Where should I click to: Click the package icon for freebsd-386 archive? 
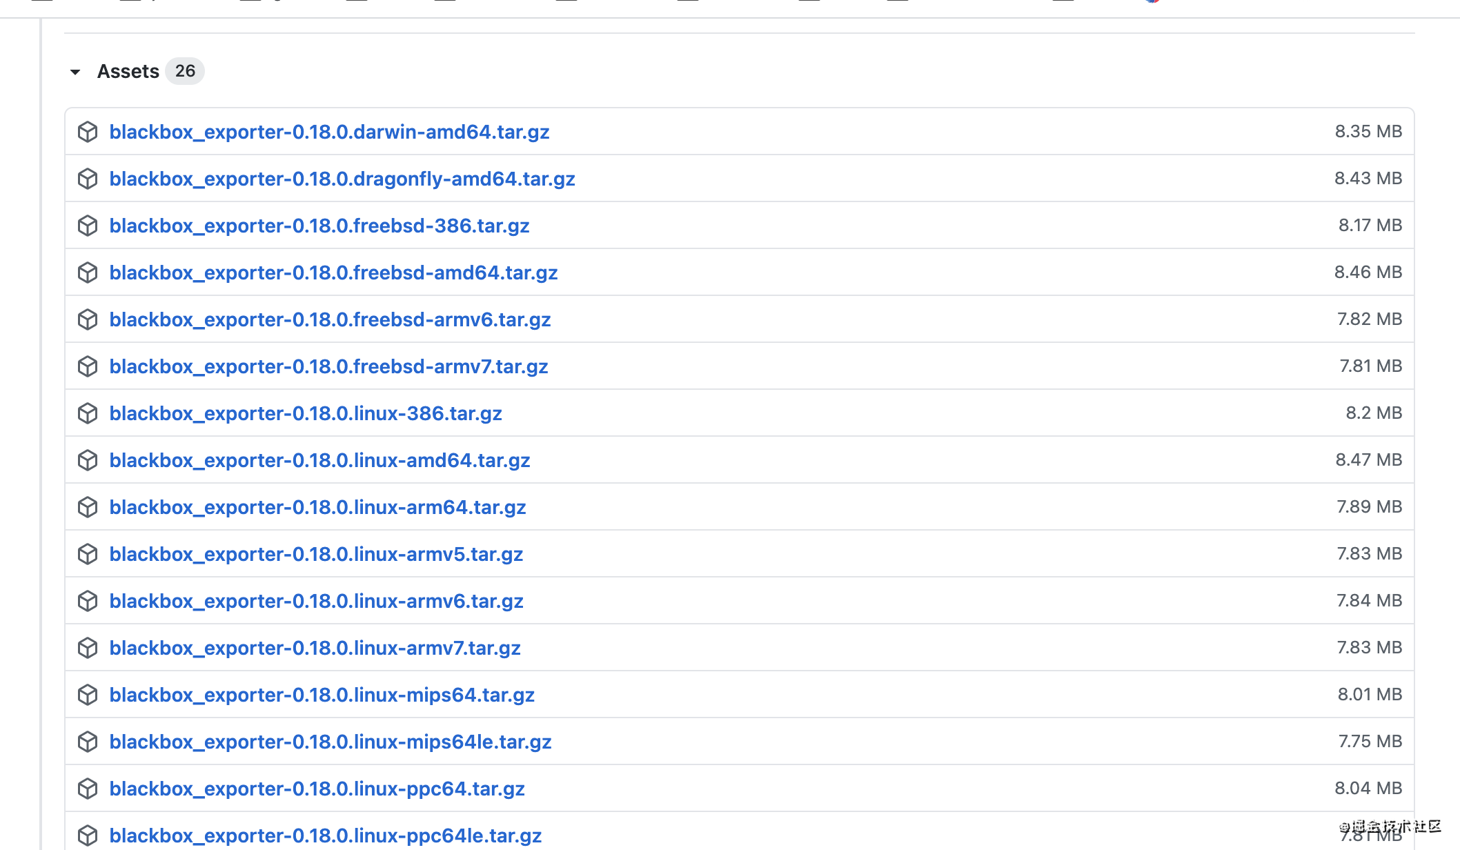pyautogui.click(x=88, y=226)
